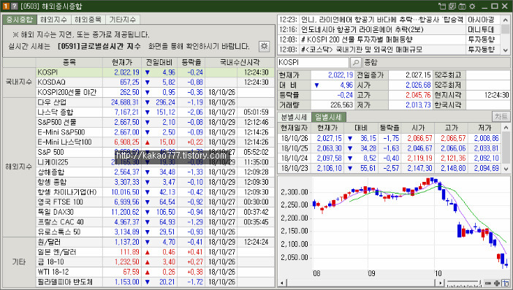
Task: Select the KOSPI200선물 야간 row
Action: (x=155, y=92)
